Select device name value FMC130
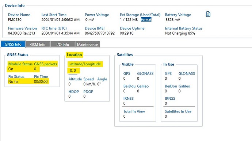The image size is (252, 141). click(15, 20)
